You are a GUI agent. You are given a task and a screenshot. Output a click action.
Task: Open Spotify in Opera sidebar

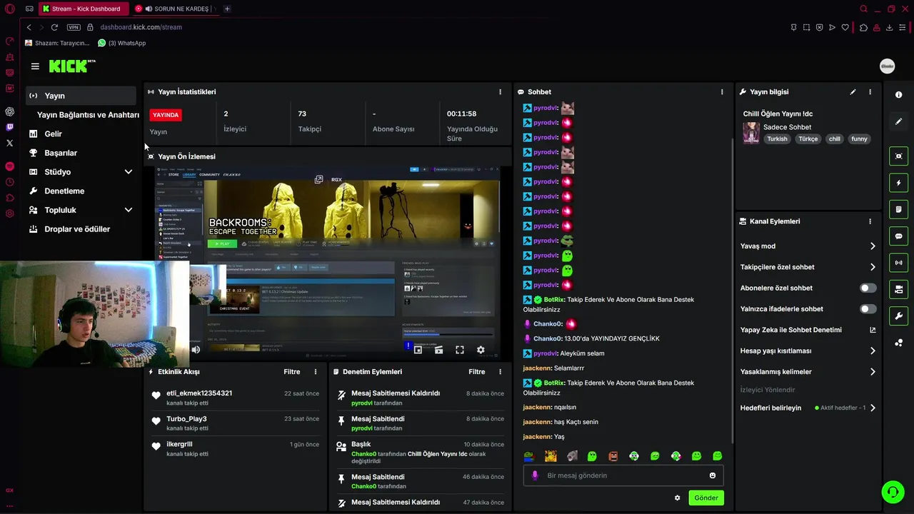click(9, 166)
